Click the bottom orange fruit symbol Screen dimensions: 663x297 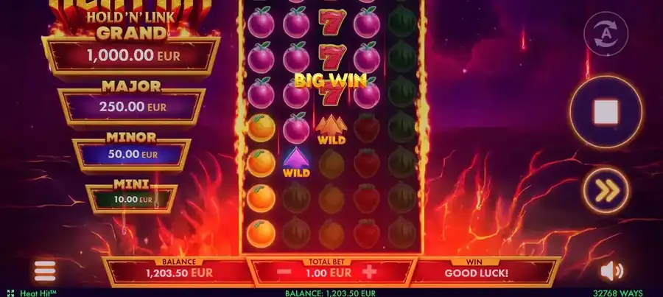click(x=261, y=234)
